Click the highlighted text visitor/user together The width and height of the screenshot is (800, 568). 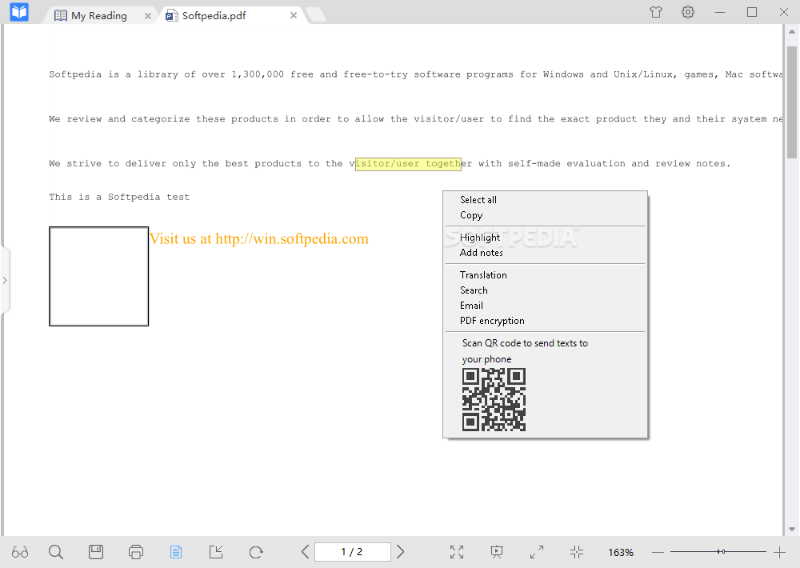408,164
